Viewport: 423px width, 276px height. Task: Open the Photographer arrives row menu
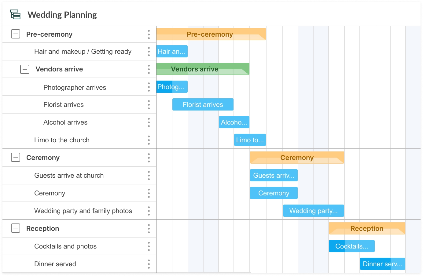[x=149, y=87]
